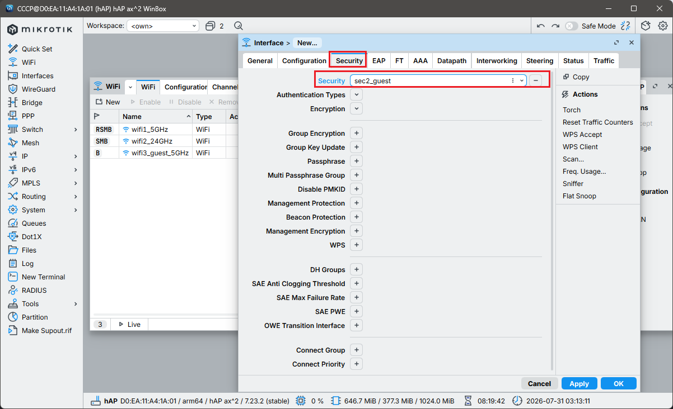Add WPS setting value
The image size is (673, 409).
tap(356, 245)
